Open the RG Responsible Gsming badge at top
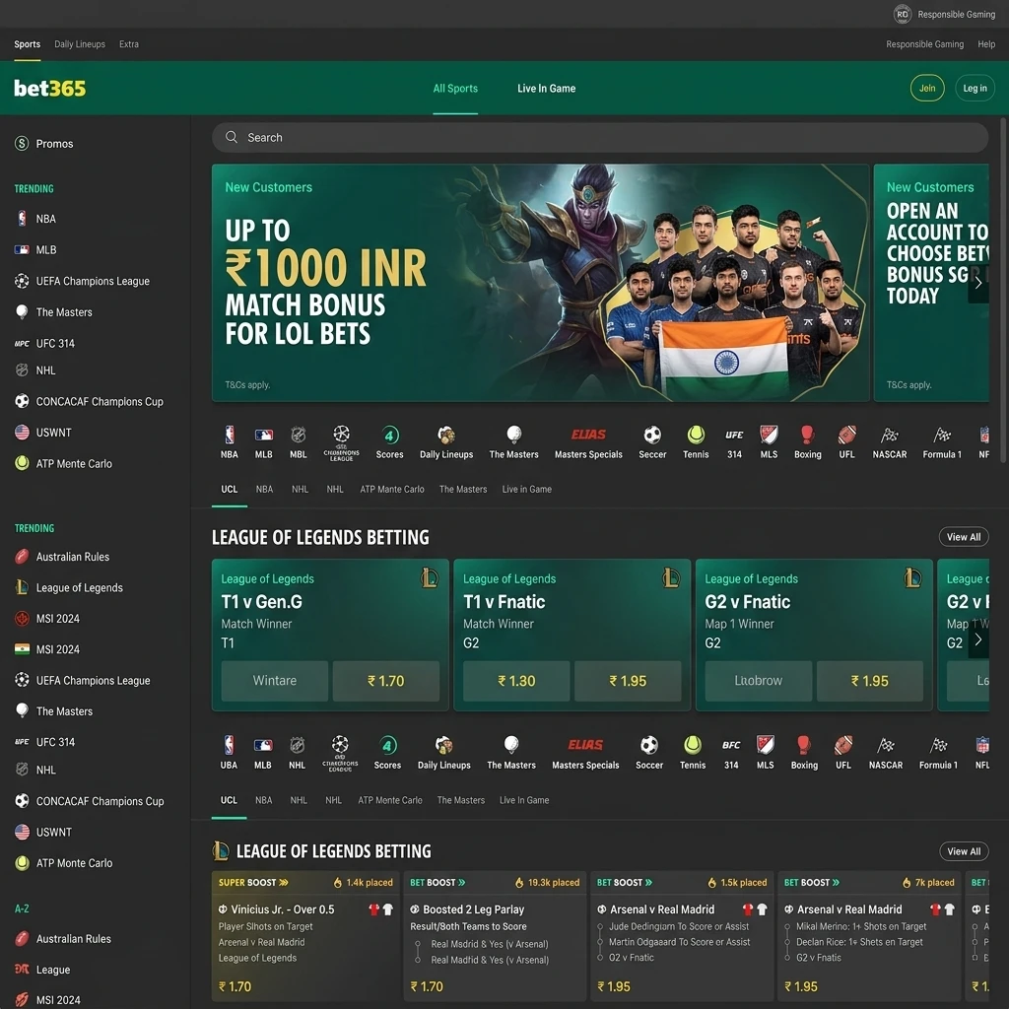The image size is (1009, 1009). tap(944, 14)
